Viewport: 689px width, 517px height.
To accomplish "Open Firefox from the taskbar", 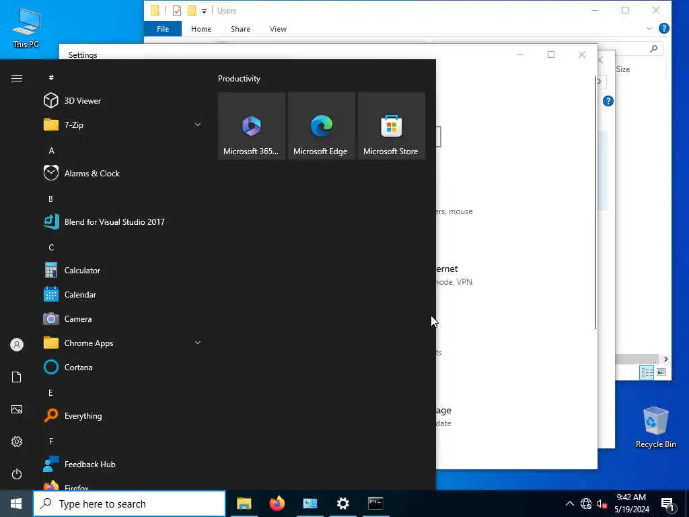I will coord(277,504).
